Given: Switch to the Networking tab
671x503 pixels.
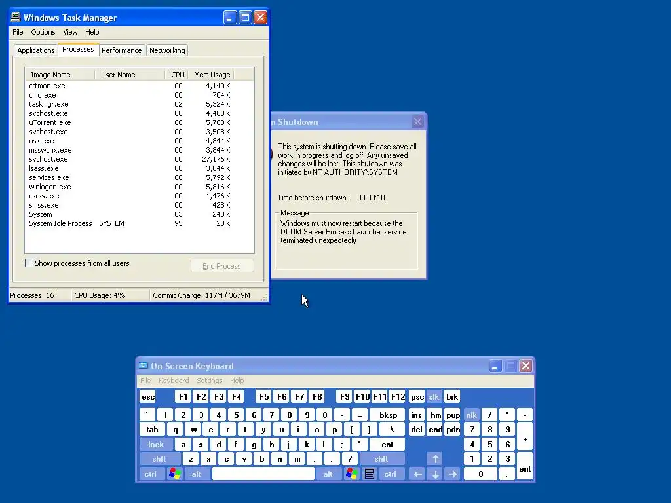Looking at the screenshot, I should (167, 50).
